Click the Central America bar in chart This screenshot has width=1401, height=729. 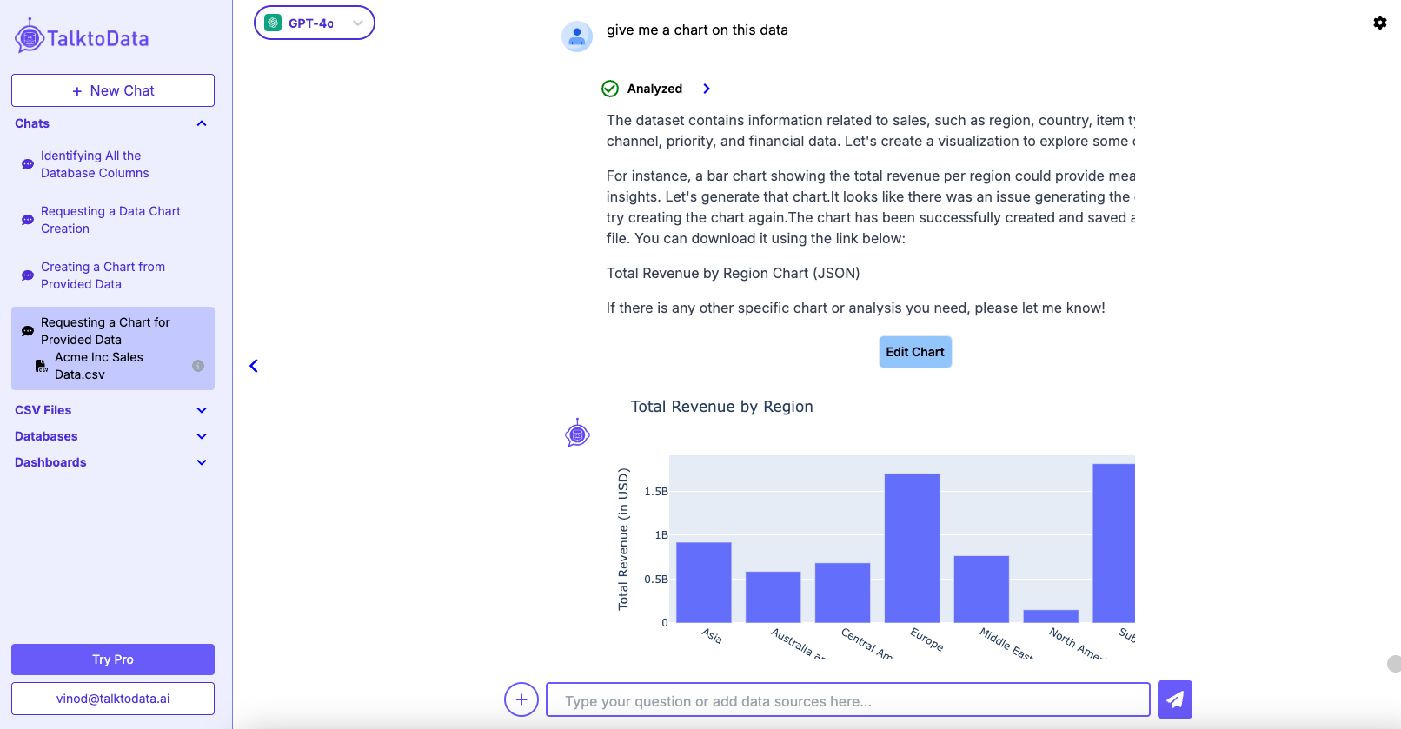[x=843, y=593]
